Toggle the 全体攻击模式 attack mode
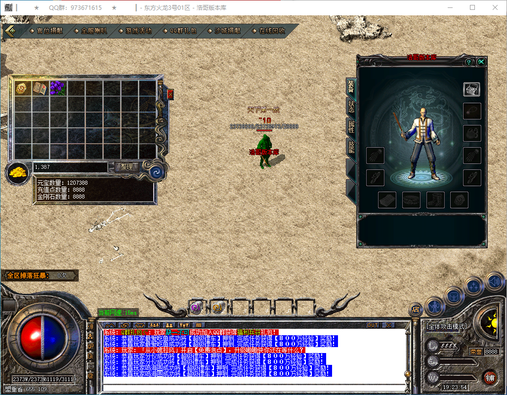Image resolution: width=507 pixels, height=395 pixels. click(x=447, y=326)
